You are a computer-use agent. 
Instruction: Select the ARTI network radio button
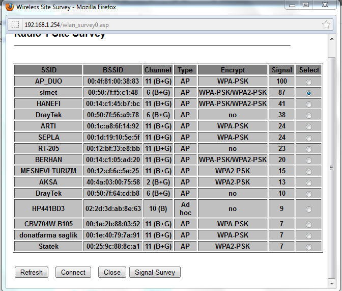pyautogui.click(x=309, y=126)
